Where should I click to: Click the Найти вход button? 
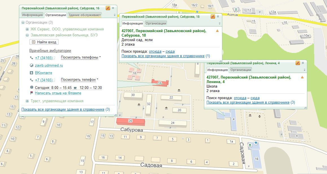[x=44, y=42]
